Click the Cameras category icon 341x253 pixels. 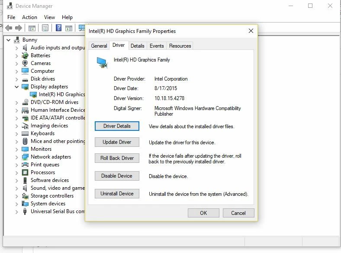[25, 63]
